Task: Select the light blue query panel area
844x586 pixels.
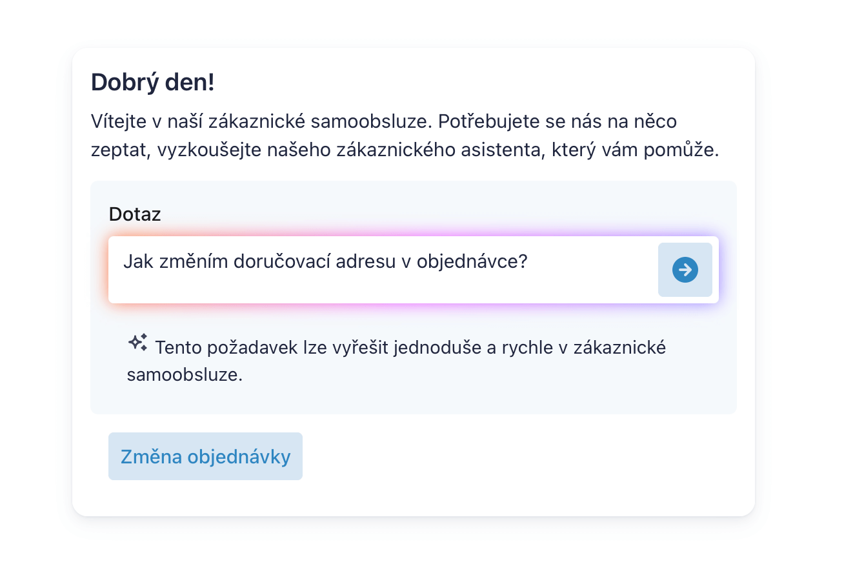Action: (413, 394)
